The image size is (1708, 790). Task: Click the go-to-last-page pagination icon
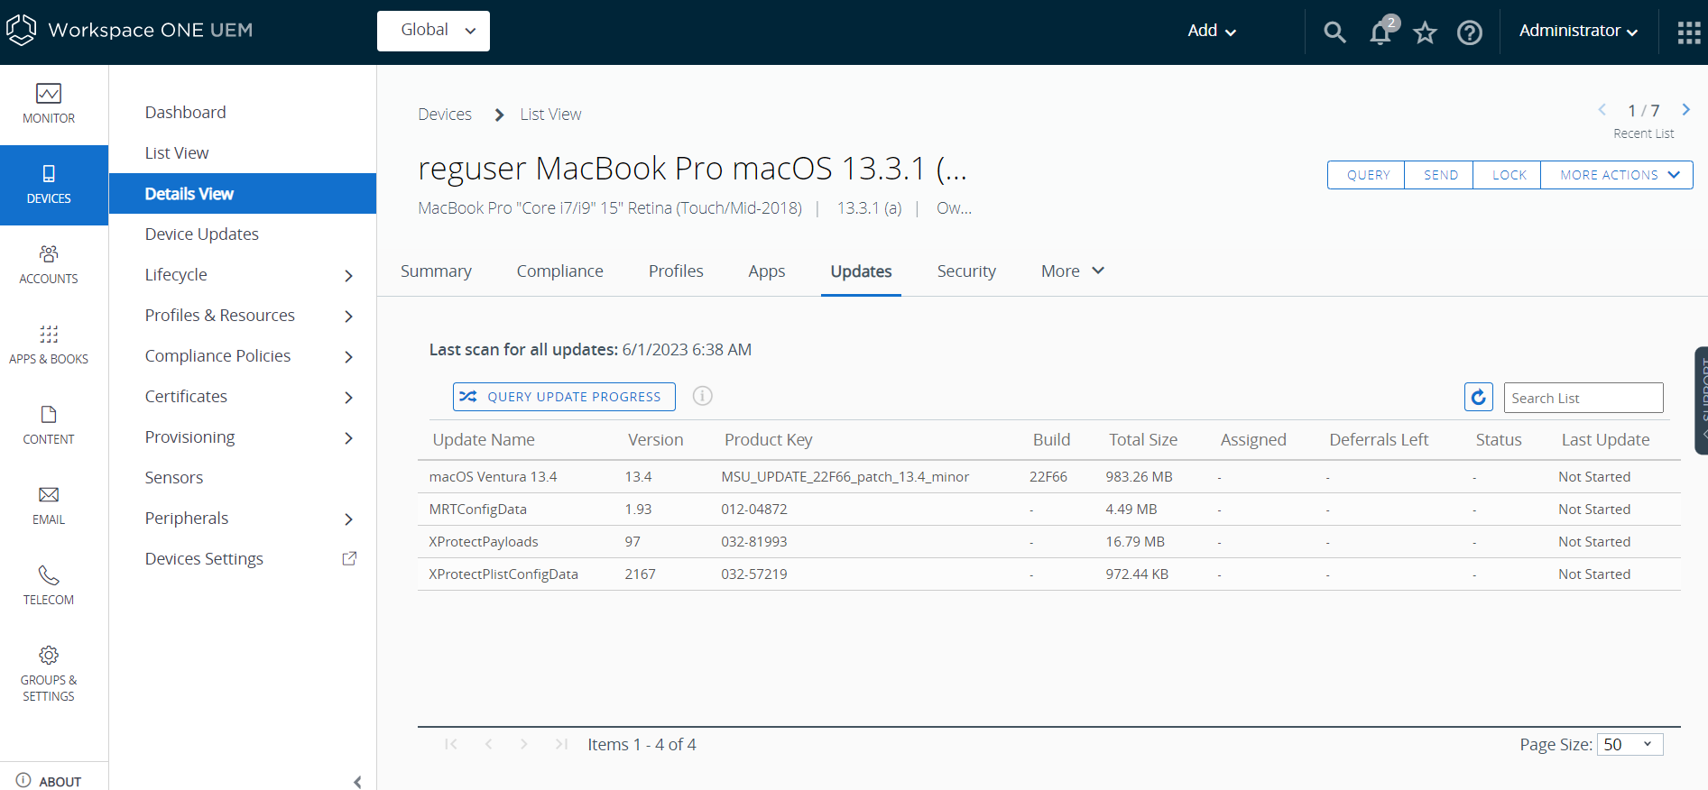click(561, 744)
